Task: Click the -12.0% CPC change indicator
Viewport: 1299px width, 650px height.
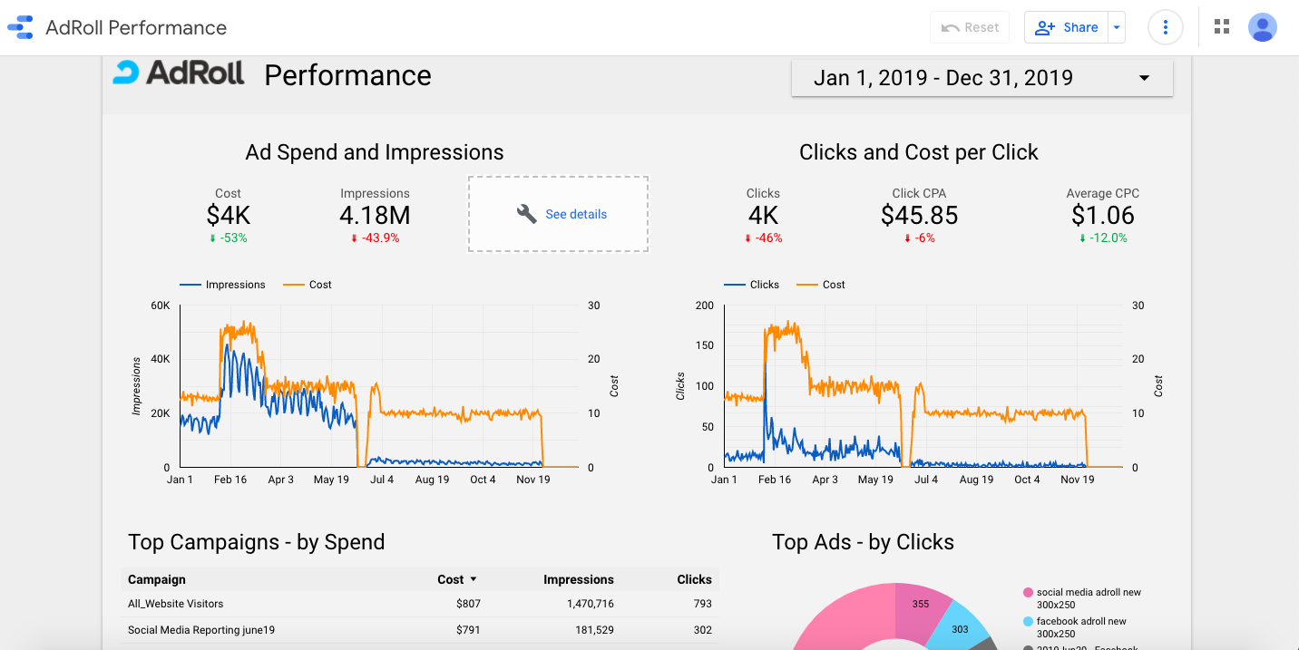Action: coord(1103,238)
